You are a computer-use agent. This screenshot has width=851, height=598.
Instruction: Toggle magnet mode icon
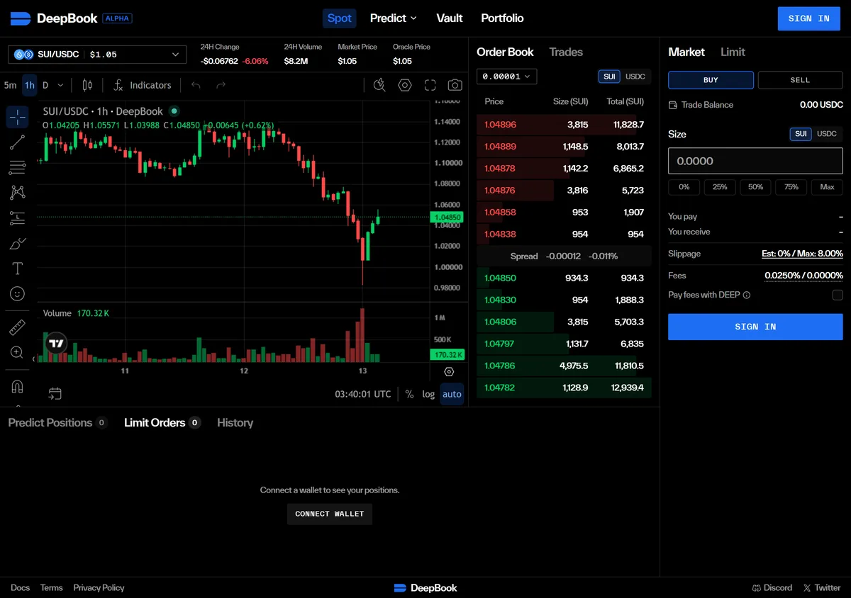coord(17,386)
